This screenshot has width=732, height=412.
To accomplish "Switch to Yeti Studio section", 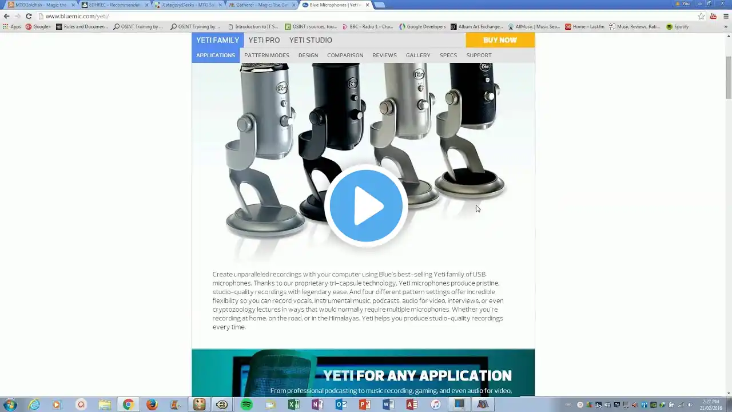I will [x=311, y=40].
